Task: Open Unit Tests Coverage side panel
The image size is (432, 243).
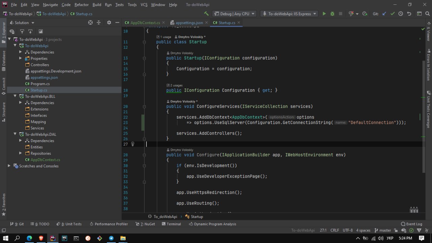Action: tap(428, 110)
